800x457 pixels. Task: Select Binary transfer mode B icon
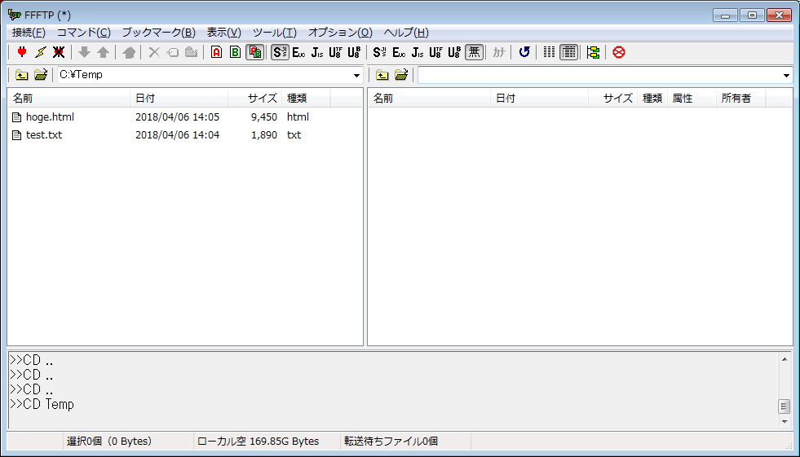click(235, 52)
